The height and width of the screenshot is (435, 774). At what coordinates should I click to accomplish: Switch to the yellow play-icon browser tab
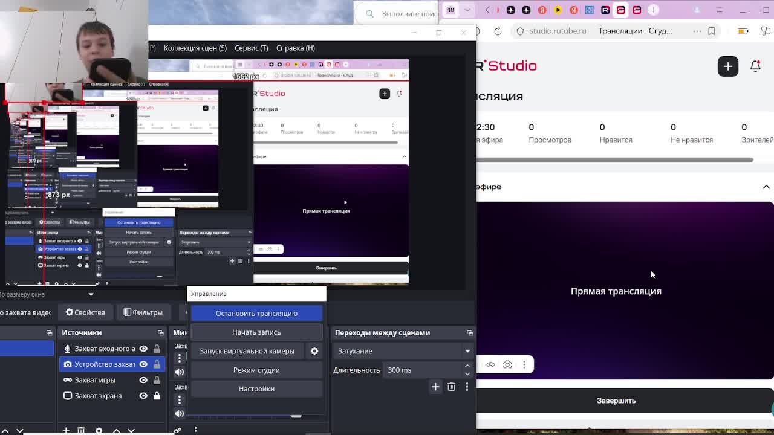coord(558,10)
